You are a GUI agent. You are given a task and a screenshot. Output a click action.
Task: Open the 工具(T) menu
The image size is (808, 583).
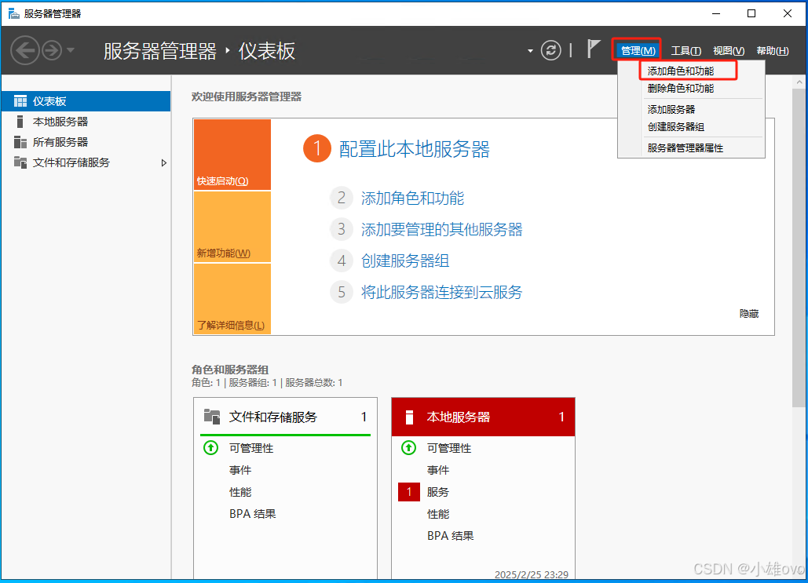[x=686, y=50]
